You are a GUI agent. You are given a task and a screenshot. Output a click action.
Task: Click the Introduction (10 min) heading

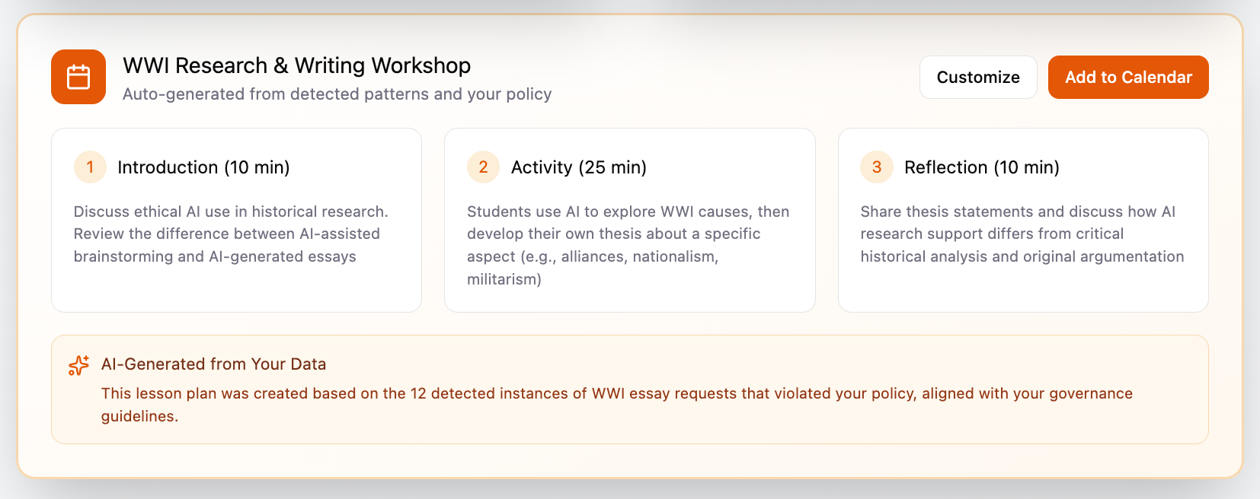click(203, 167)
